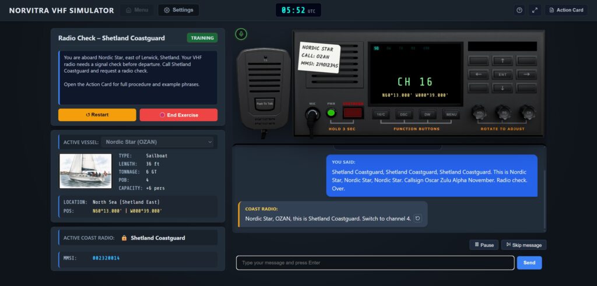
Task: Click the sailboat vessel thumbnail
Action: click(86, 171)
